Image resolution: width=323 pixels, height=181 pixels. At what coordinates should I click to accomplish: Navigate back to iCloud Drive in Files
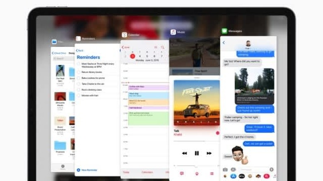58,53
